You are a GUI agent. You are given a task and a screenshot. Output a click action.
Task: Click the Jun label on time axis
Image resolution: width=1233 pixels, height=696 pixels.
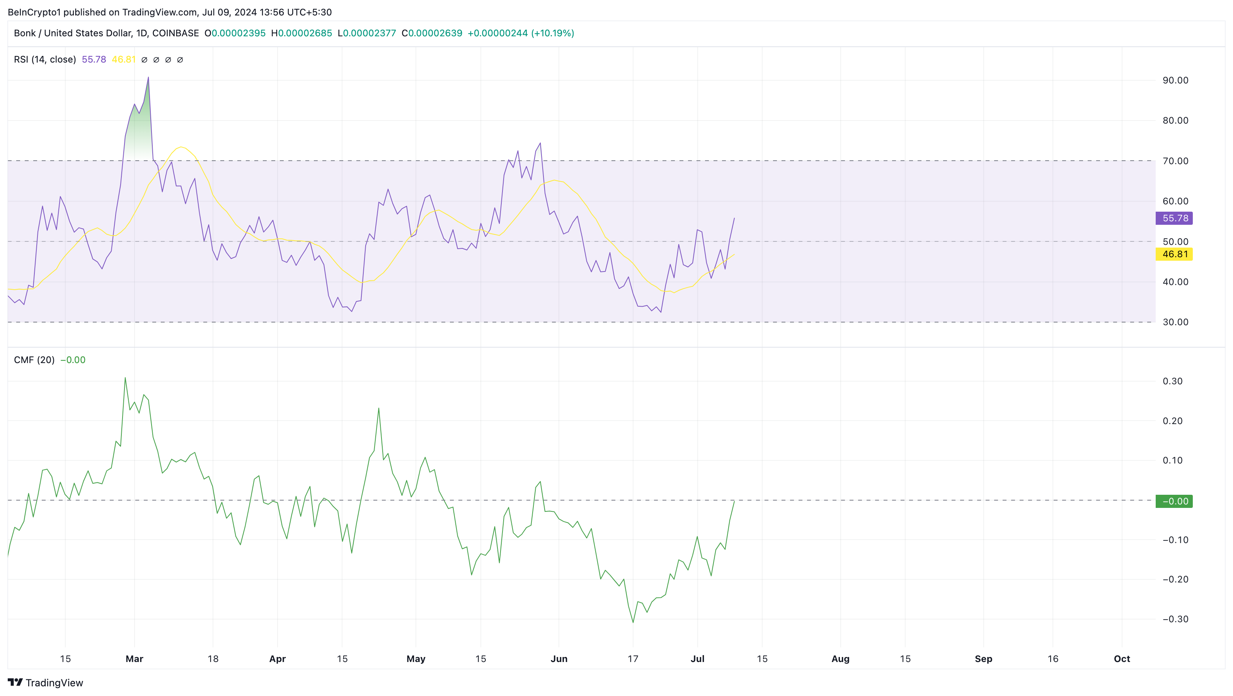point(559,659)
